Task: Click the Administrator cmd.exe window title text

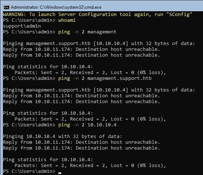Action: coord(56,7)
